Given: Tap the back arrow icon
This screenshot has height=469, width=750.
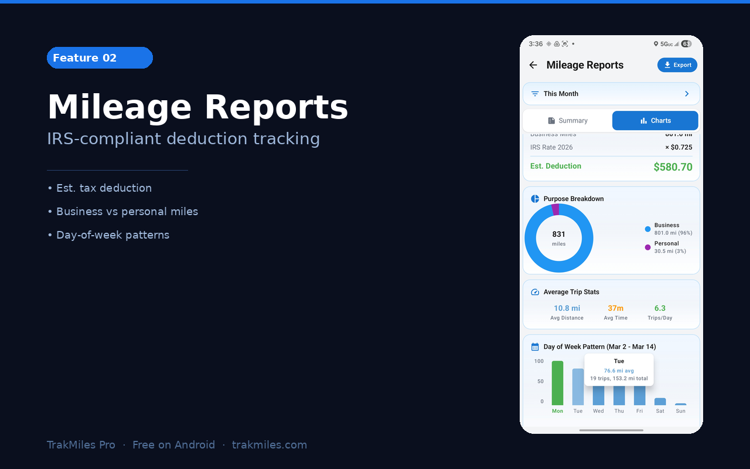Looking at the screenshot, I should pyautogui.click(x=533, y=65).
